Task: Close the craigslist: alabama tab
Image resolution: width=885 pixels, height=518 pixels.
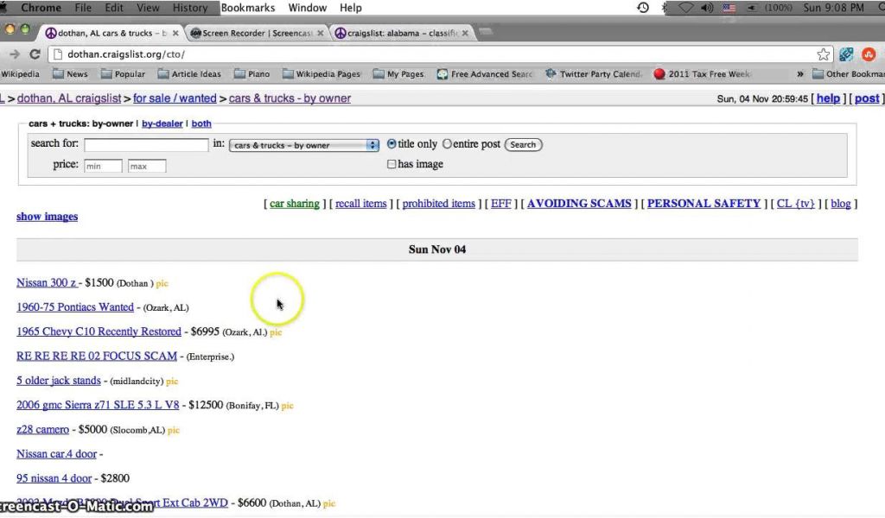Action: (465, 34)
